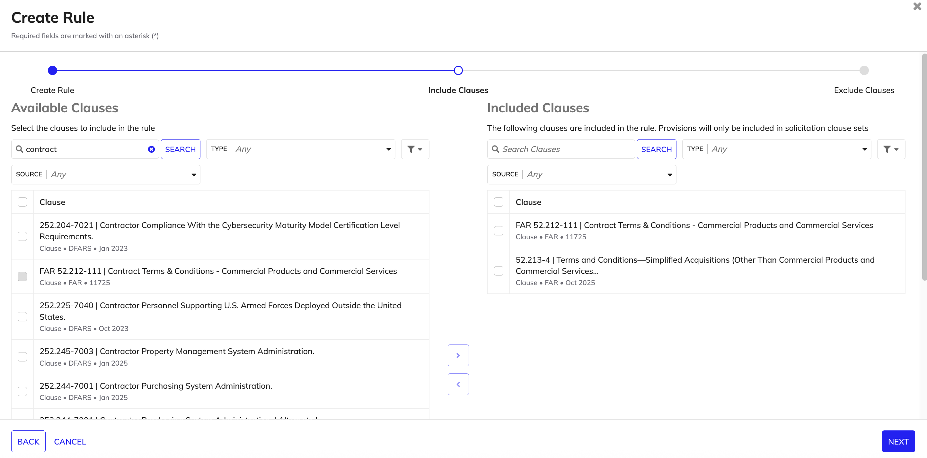The image size is (927, 458).
Task: Click SEARCH button for Available Clauses
Action: pos(180,149)
